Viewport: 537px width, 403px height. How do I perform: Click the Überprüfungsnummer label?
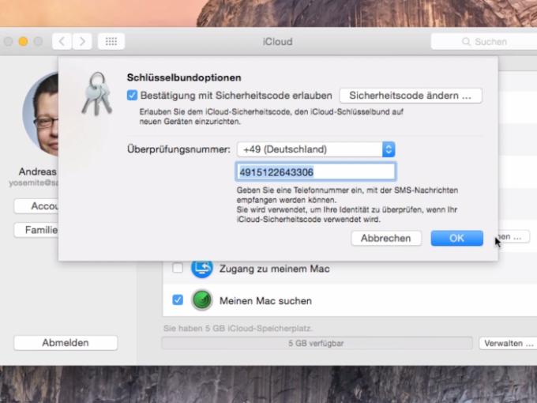[178, 149]
